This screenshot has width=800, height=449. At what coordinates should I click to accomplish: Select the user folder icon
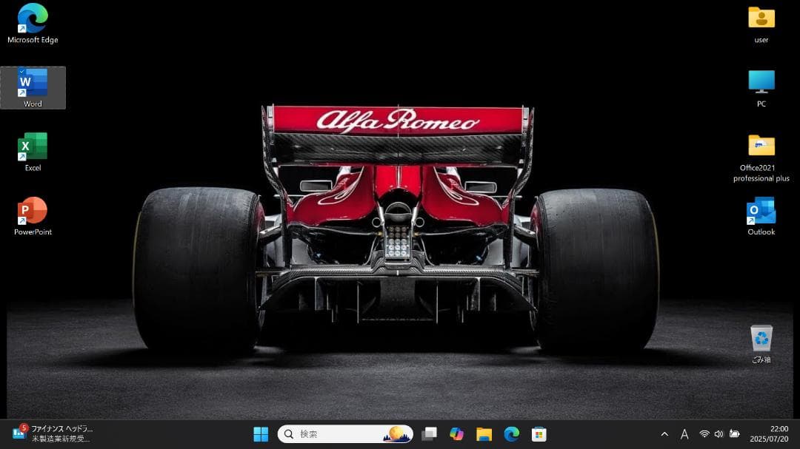(x=761, y=24)
